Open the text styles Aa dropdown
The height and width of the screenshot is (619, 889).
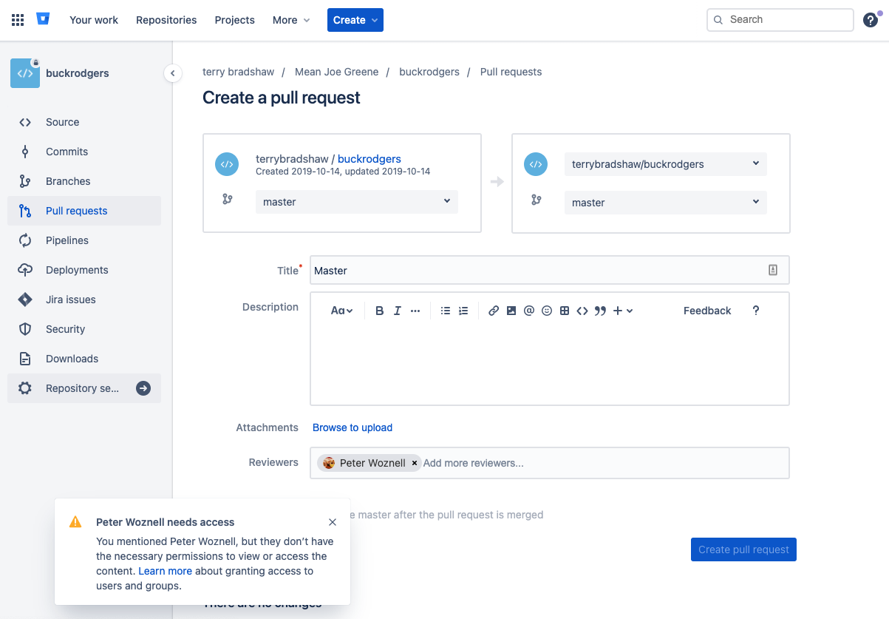click(341, 311)
